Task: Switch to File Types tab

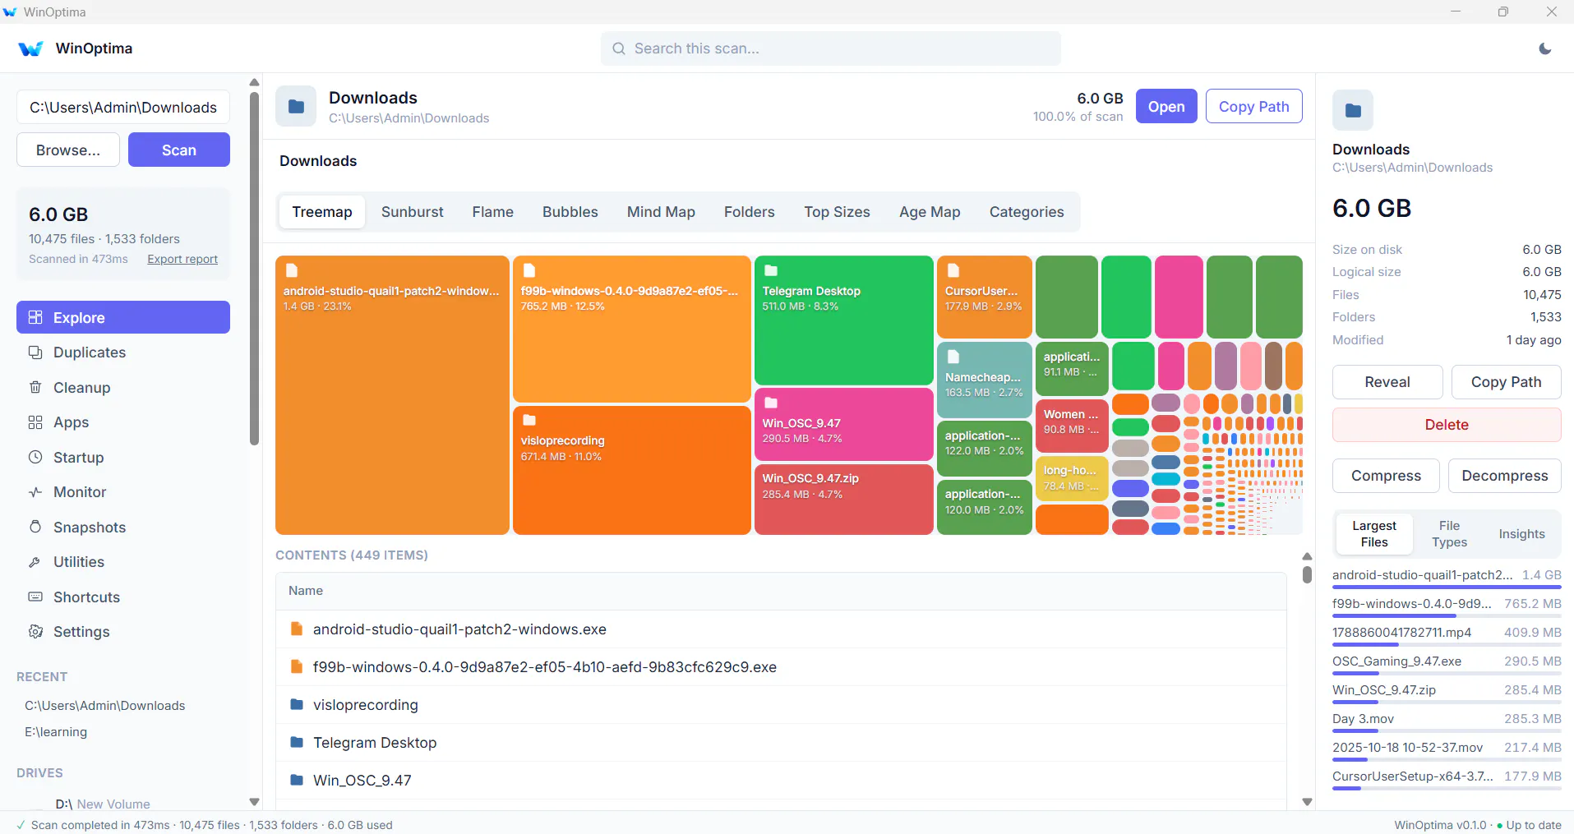Action: (x=1449, y=534)
